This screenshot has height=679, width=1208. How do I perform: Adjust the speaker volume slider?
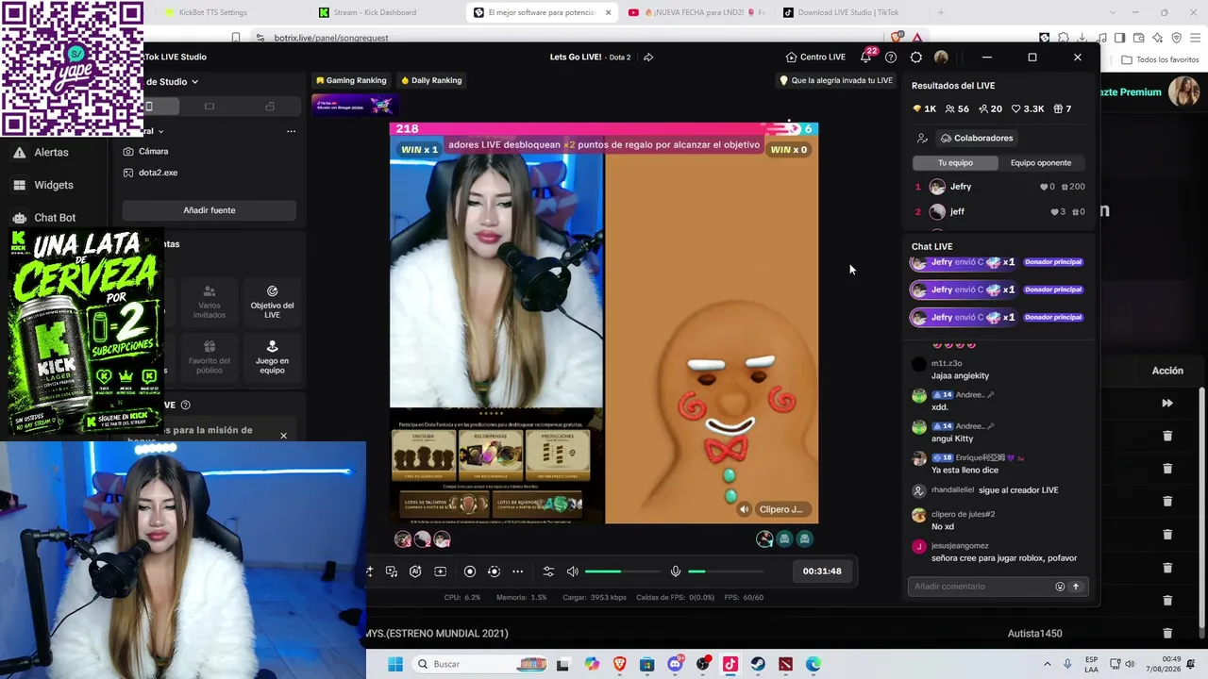click(x=622, y=571)
